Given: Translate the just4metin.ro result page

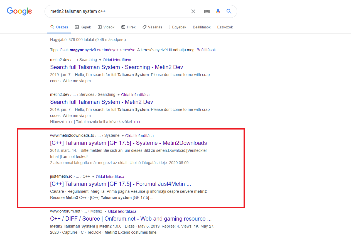Looking at the screenshot, I should (110, 177).
